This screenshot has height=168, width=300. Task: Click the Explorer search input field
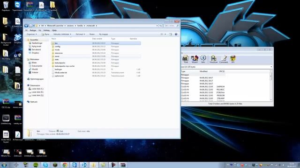[x=172, y=26]
